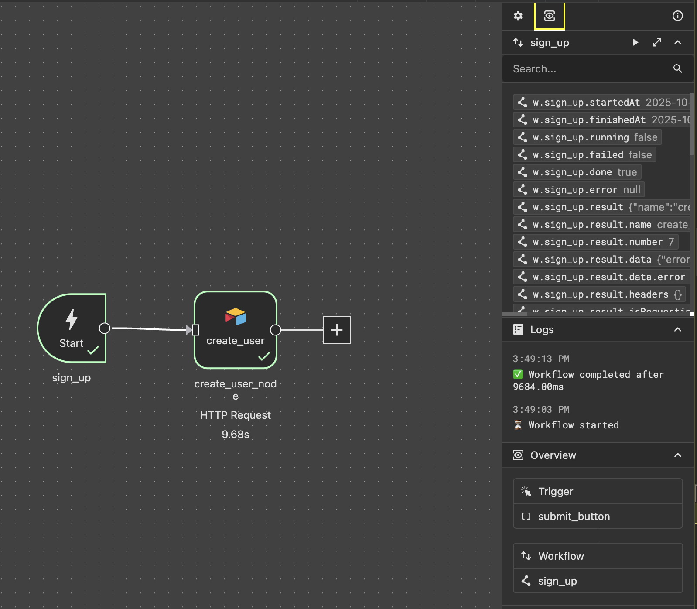Click the info circle icon
Screen dimensions: 697x609
tap(677, 16)
